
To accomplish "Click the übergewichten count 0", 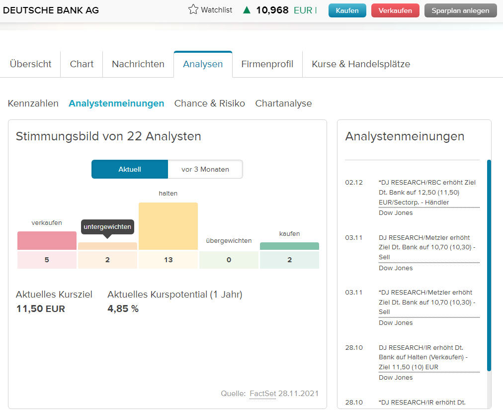I will (229, 260).
